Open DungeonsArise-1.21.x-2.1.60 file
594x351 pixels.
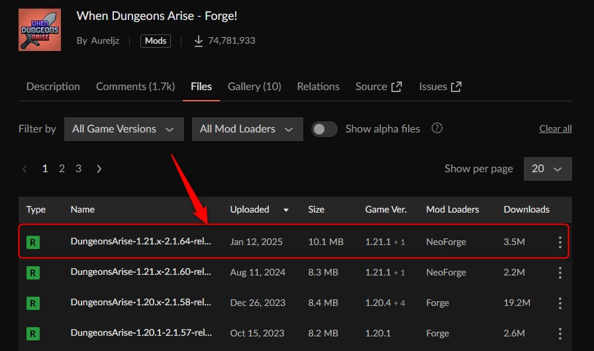141,272
